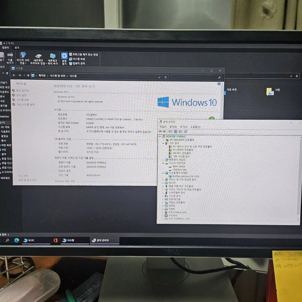The image size is (302, 302).
Task: Click the System window search field
Action: click(196, 78)
